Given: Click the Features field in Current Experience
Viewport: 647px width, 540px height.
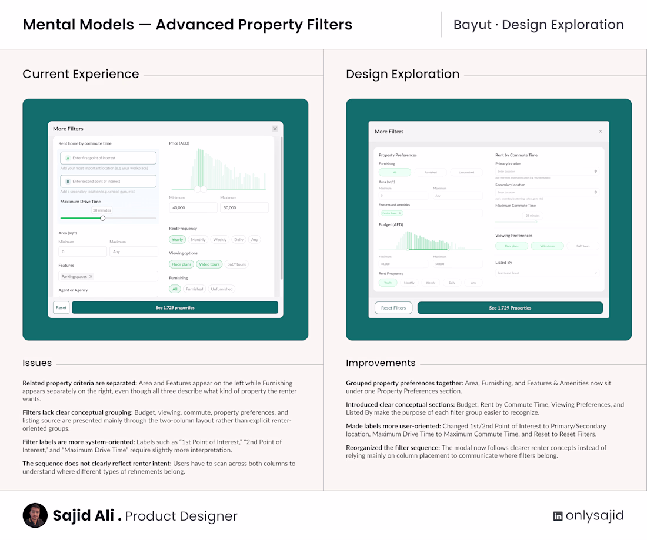Looking at the screenshot, I should (x=108, y=277).
